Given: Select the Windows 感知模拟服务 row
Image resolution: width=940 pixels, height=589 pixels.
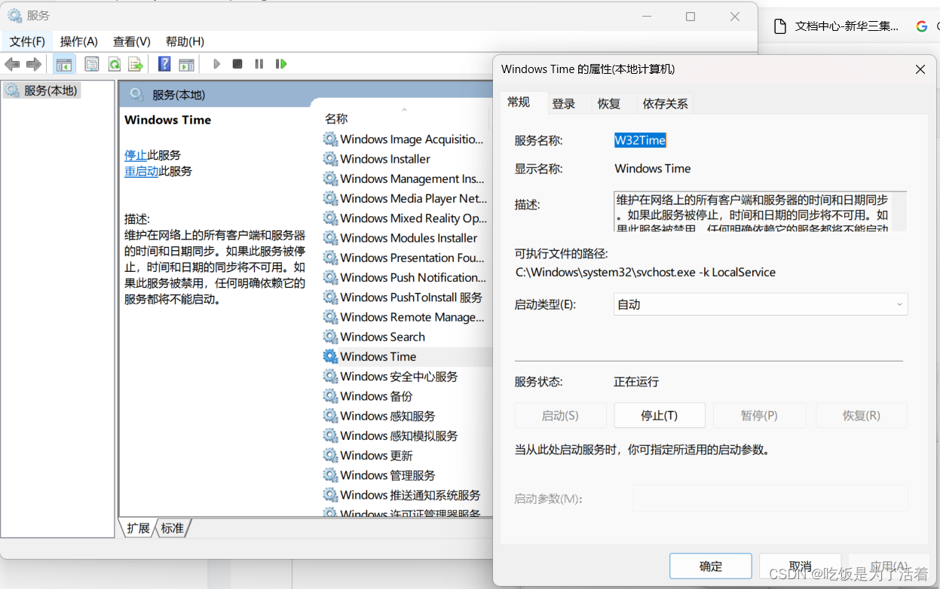Looking at the screenshot, I should pos(407,435).
